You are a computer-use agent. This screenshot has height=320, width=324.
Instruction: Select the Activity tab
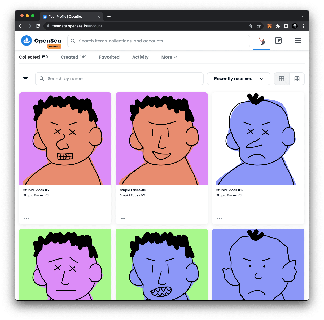coord(141,57)
